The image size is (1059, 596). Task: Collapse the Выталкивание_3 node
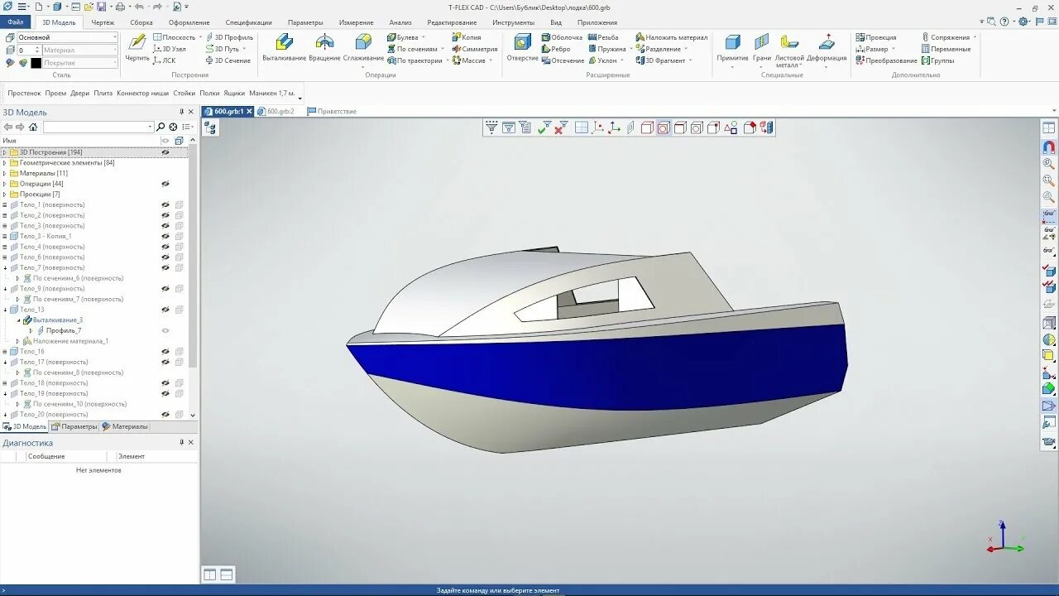[18, 320]
